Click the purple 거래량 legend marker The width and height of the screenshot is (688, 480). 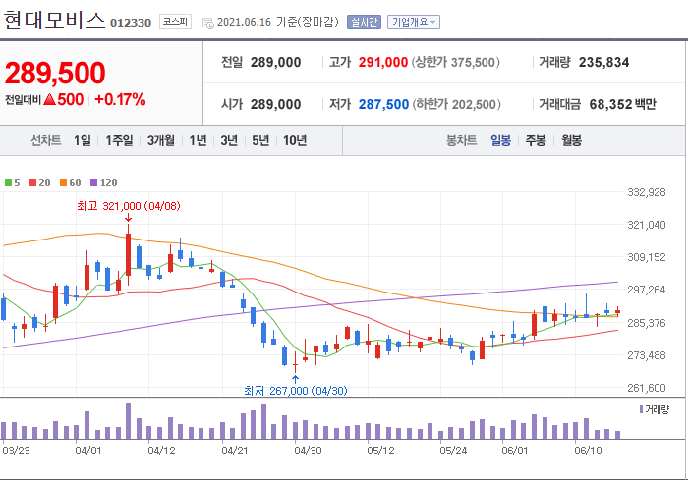[641, 409]
